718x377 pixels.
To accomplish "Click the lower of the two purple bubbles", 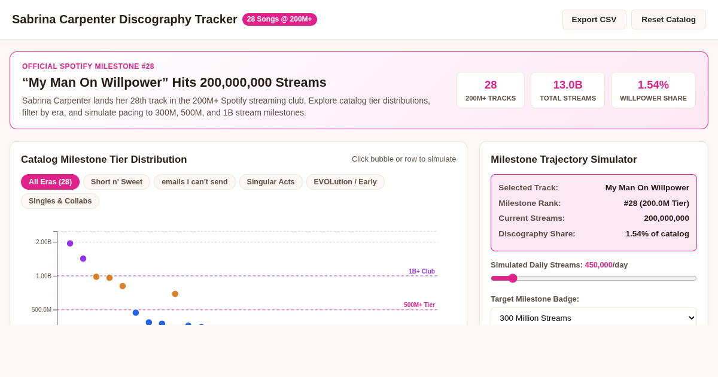I will (83, 259).
